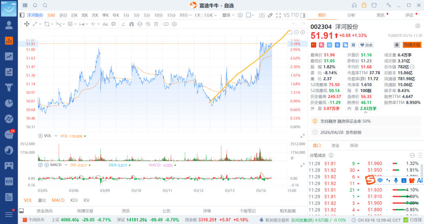Image resolution: width=424 pixels, height=224 pixels.
Task: Click the 上证 index status bar entry
Action: click(x=81, y=220)
